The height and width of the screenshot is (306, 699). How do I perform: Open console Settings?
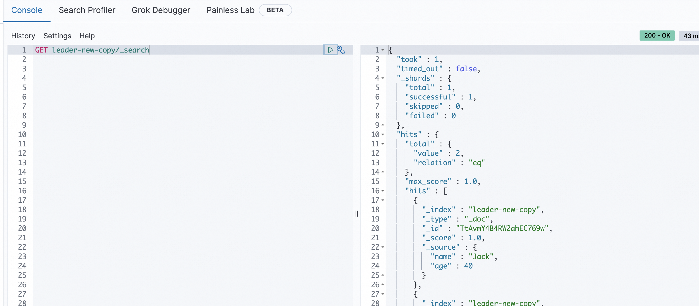click(x=57, y=36)
